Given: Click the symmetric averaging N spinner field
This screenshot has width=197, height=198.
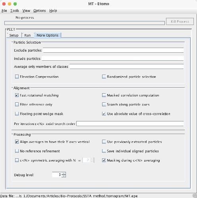Looking at the screenshot, I should click(x=86, y=160).
